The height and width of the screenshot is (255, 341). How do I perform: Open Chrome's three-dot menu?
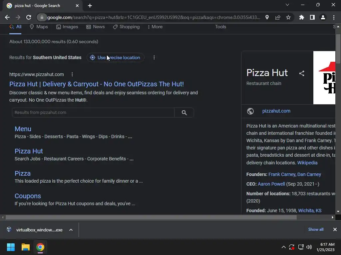click(x=334, y=17)
